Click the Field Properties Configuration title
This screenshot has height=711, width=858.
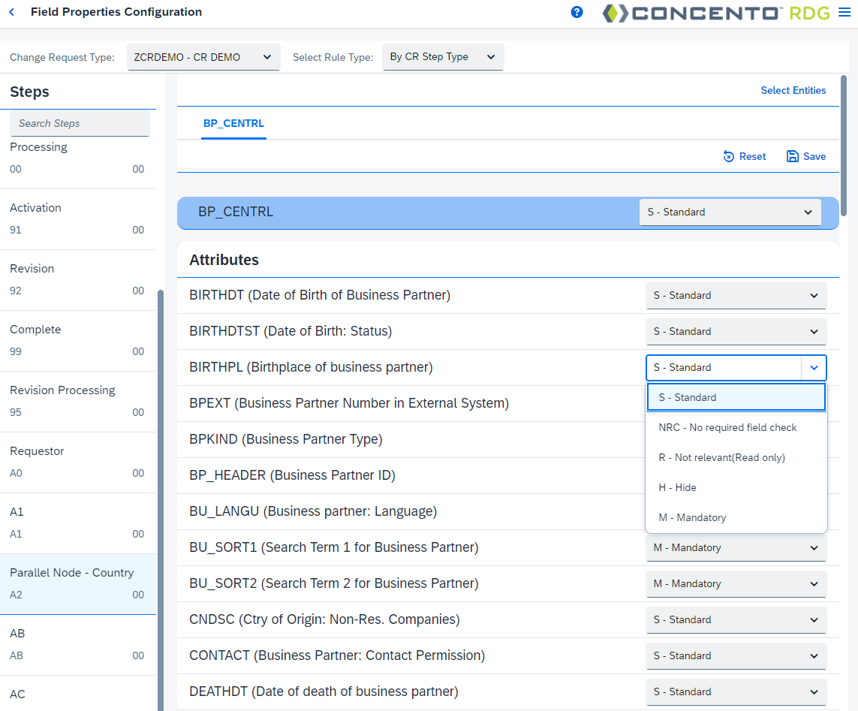coord(116,12)
